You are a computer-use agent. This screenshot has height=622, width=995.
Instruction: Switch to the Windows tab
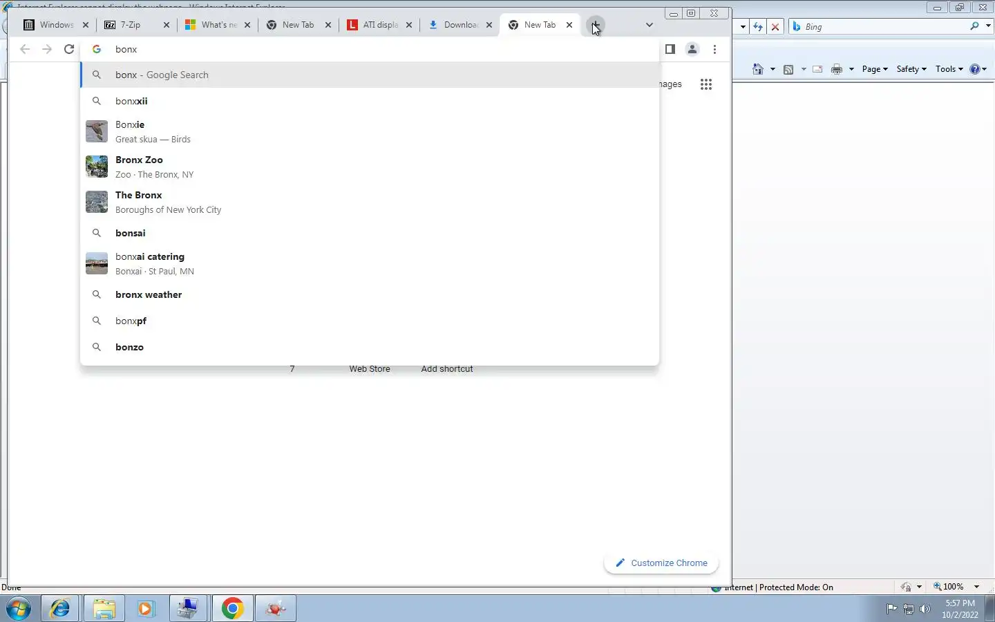(x=55, y=25)
